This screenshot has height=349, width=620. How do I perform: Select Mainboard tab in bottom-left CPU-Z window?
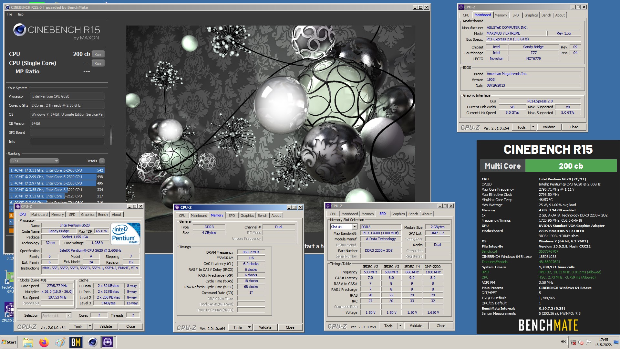(39, 215)
